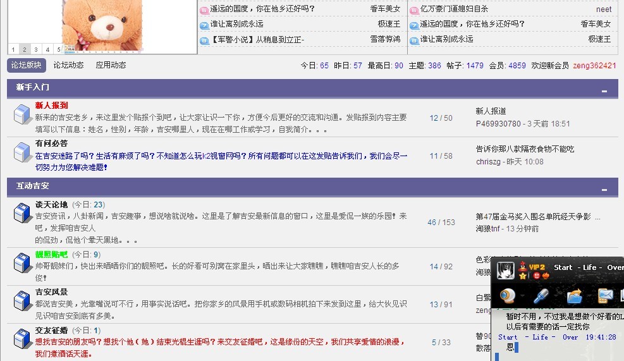Click the yellow star level icon in QQ chat

(x=523, y=276)
